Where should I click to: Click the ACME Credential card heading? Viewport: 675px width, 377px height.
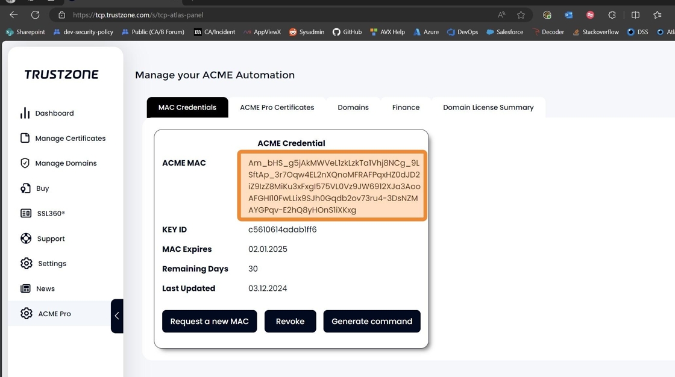click(291, 143)
